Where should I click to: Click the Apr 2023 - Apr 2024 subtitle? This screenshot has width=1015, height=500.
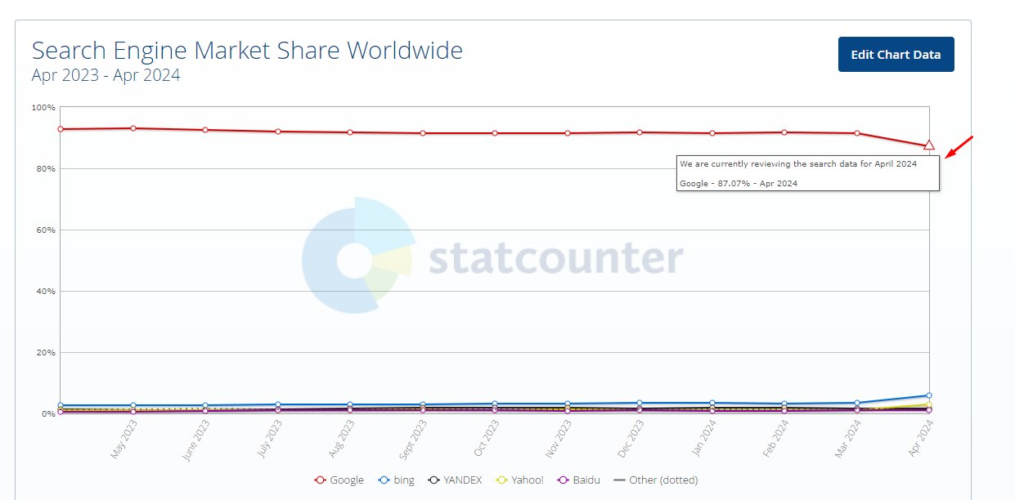pos(106,75)
